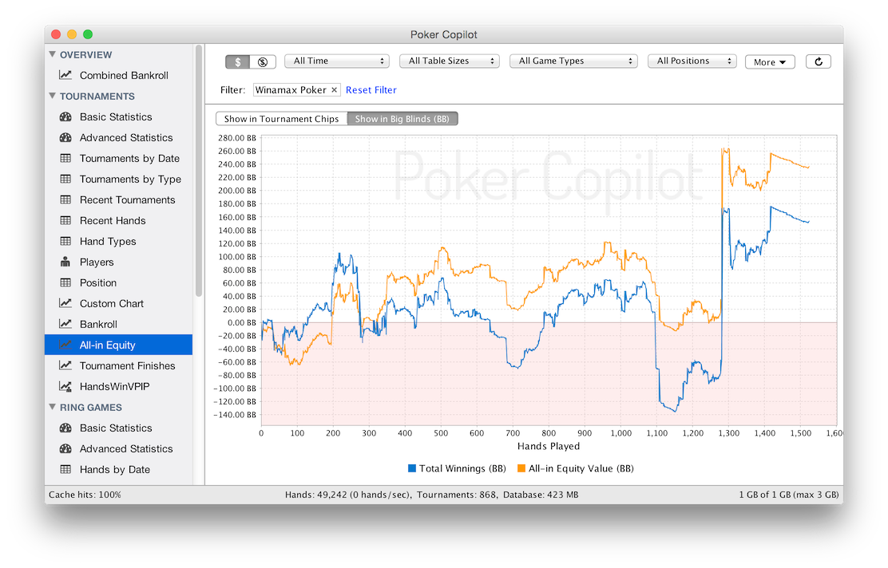This screenshot has height=568, width=888.
Task: Click the Custom Chart line icon
Action: pyautogui.click(x=65, y=303)
